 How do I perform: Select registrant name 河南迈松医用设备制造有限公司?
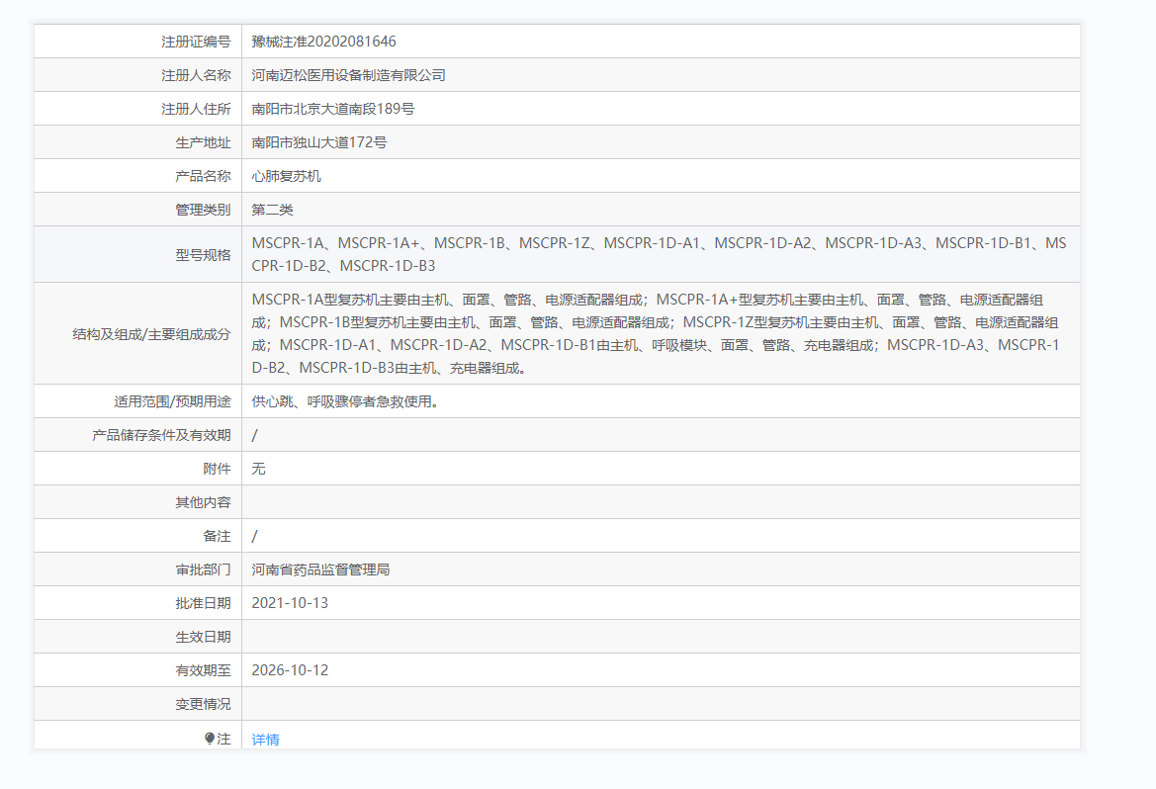(x=348, y=75)
